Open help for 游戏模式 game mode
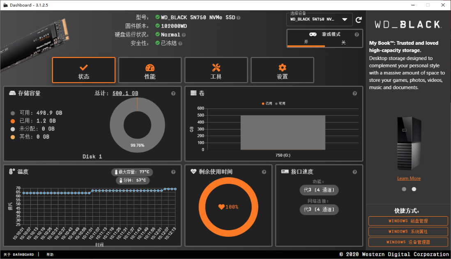Screen dimensions: 451x259 tap(357, 35)
